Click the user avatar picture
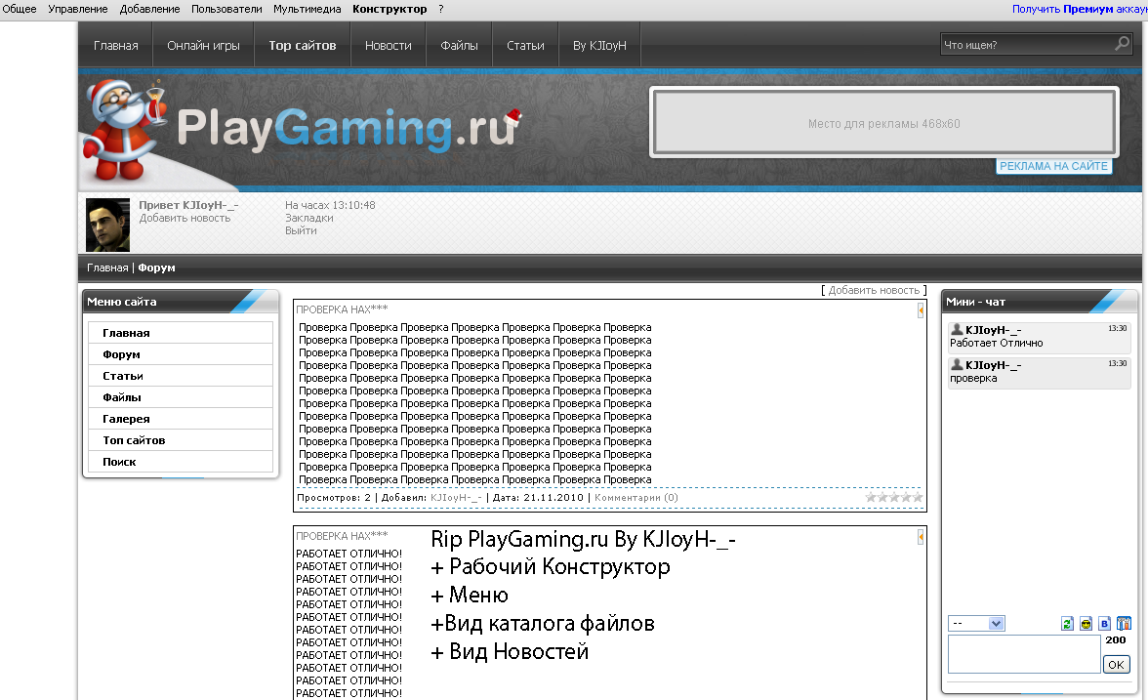Viewport: 1148px width, 700px height. click(107, 225)
